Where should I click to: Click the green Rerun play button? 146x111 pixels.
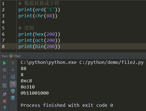(4, 63)
